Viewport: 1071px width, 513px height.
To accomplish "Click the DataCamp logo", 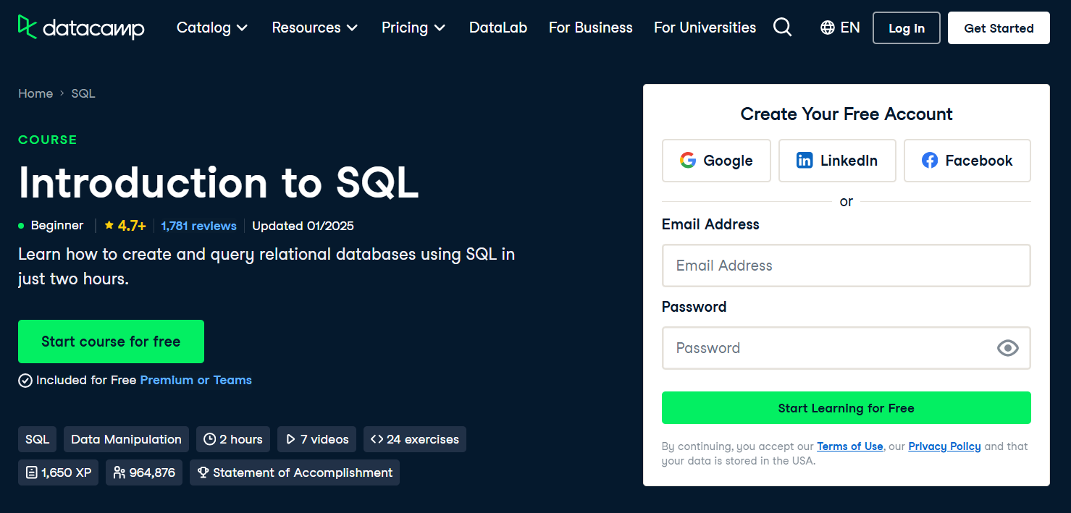I will point(81,27).
